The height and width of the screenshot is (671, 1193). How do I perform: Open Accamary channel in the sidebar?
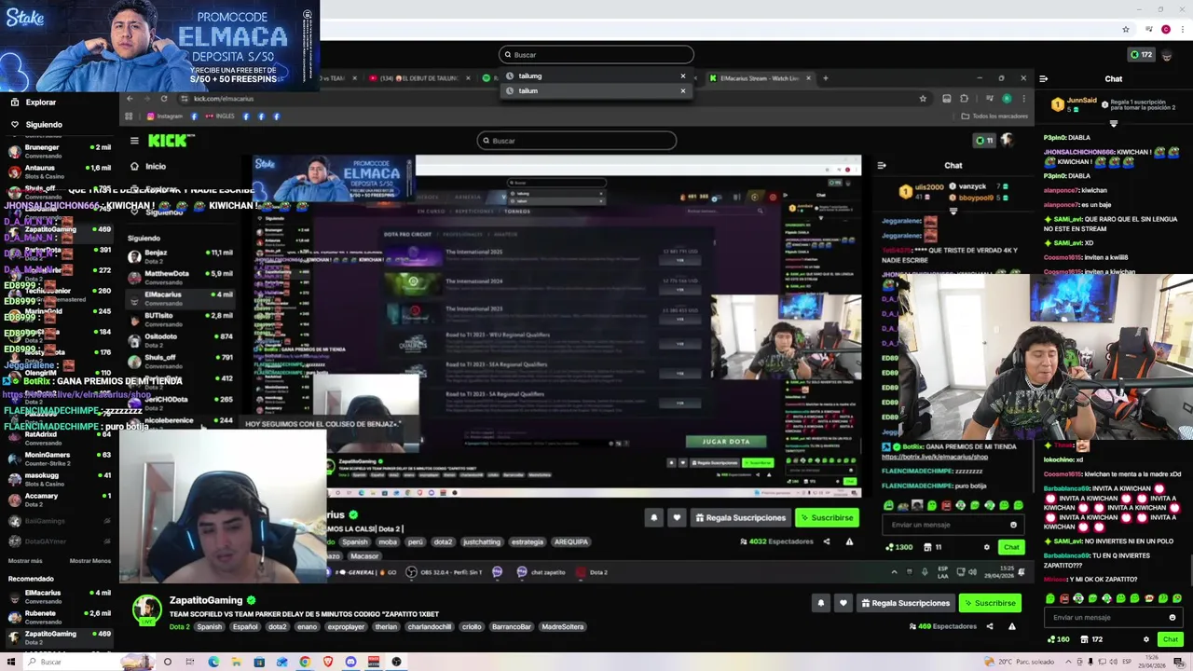click(60, 500)
